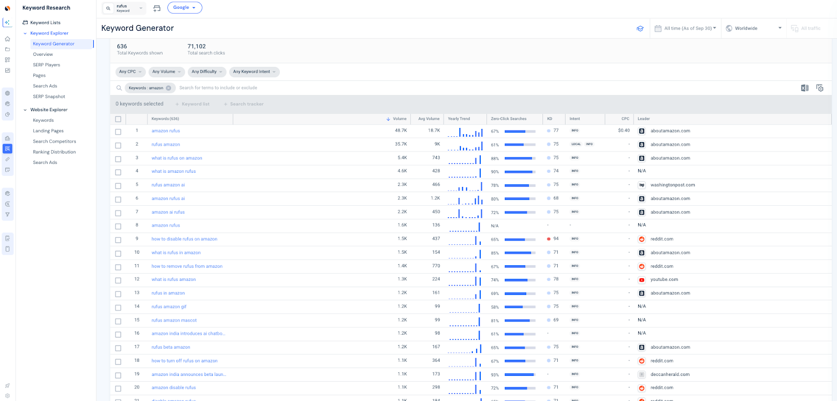The width and height of the screenshot is (837, 401).
Task: Click the include/exclude terms search field
Action: click(x=218, y=88)
